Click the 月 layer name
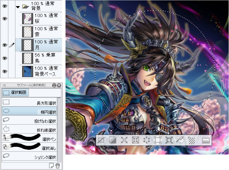Image resolution: width=229 pixels, height=170 pixels. coord(37,47)
